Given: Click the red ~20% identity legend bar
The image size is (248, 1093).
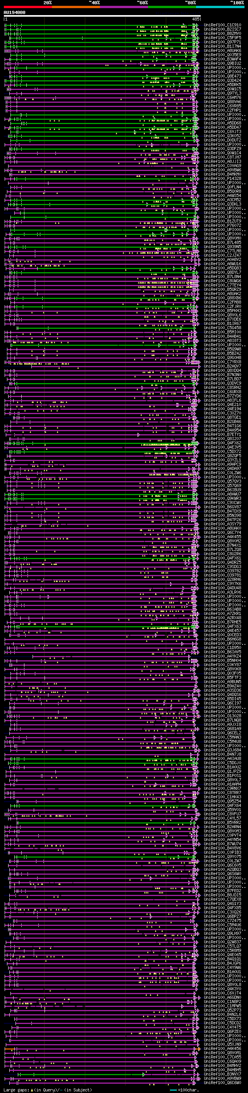Looking at the screenshot, I should pyautogui.click(x=28, y=7).
